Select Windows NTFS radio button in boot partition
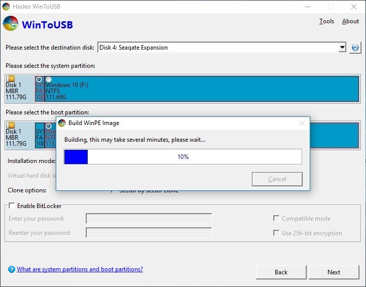This screenshot has height=287, width=366. (x=49, y=126)
